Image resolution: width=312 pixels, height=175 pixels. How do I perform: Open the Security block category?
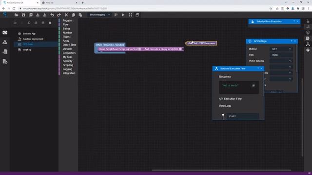(x=67, y=61)
